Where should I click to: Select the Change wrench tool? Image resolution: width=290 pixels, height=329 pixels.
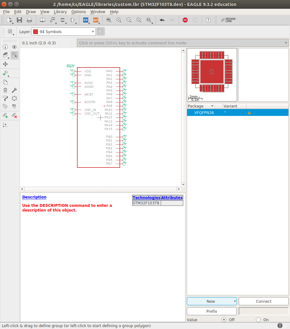pos(14,90)
